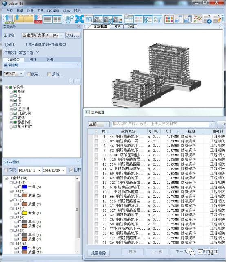Expand the 基础 tree node
The height and width of the screenshot is (262, 226).
click(11, 92)
